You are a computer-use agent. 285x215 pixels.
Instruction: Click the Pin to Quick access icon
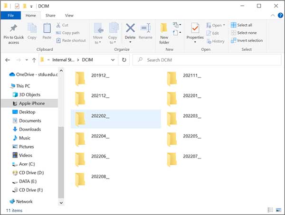point(14,28)
